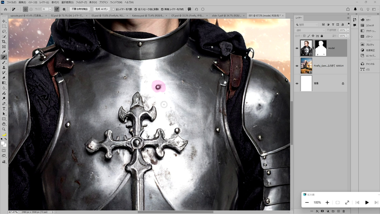Select the model layer mask thumbnail
Viewport: 380px width, 214px height.
[320, 48]
